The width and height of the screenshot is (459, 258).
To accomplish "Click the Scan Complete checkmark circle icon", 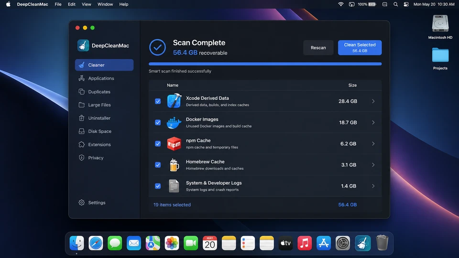I will 157,47.
